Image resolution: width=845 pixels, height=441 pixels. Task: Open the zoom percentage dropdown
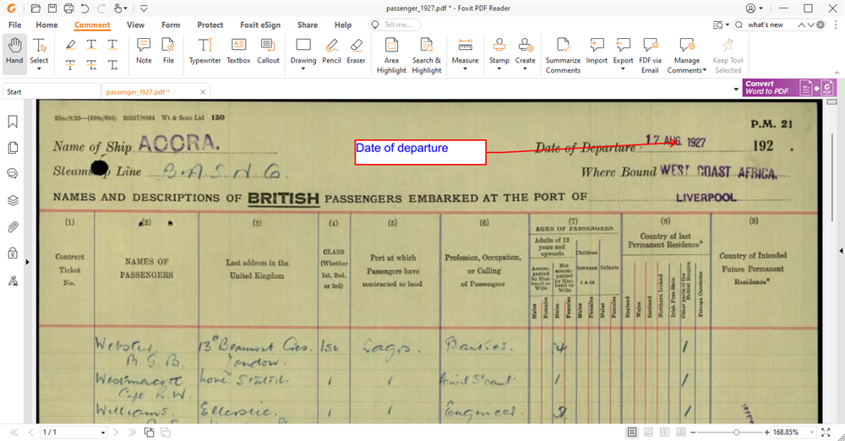[x=804, y=433]
